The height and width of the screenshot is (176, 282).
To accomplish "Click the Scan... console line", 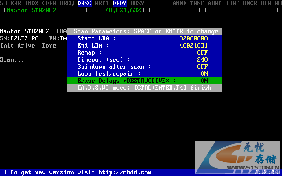I will click(x=12, y=60).
